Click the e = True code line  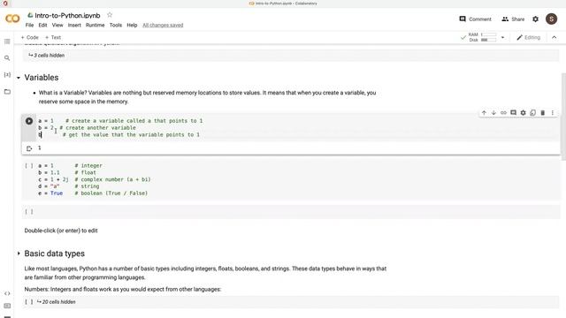pyautogui.click(x=93, y=193)
